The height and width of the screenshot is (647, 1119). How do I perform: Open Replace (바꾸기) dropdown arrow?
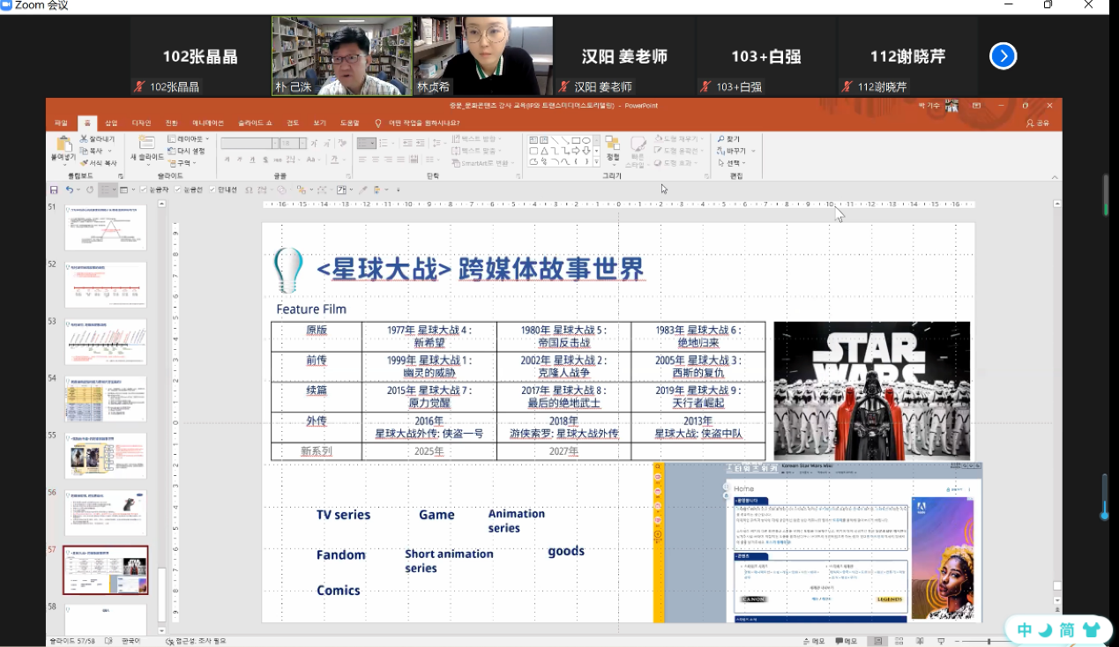click(753, 151)
